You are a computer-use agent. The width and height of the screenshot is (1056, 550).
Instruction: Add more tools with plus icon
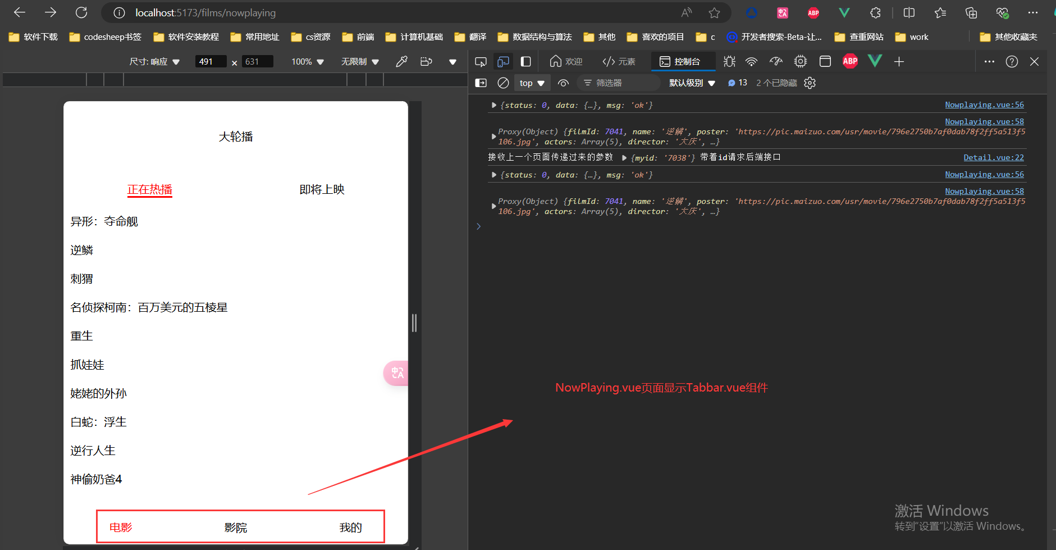(x=899, y=61)
